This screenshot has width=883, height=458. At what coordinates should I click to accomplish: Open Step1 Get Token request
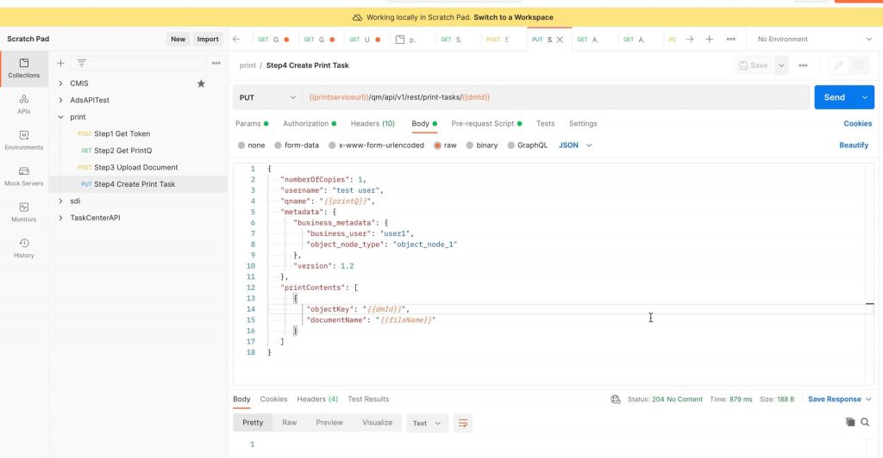122,133
